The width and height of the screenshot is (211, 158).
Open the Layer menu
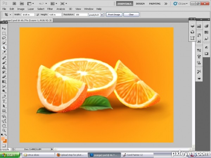click(31, 9)
